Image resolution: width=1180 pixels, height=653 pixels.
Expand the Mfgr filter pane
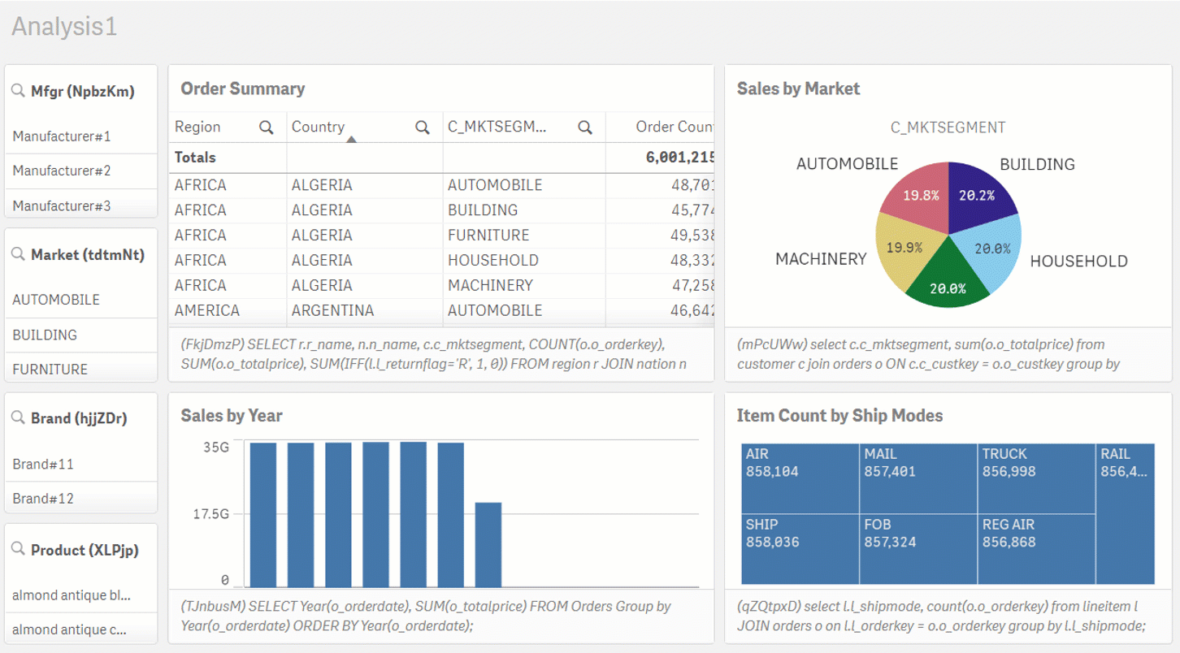81,91
